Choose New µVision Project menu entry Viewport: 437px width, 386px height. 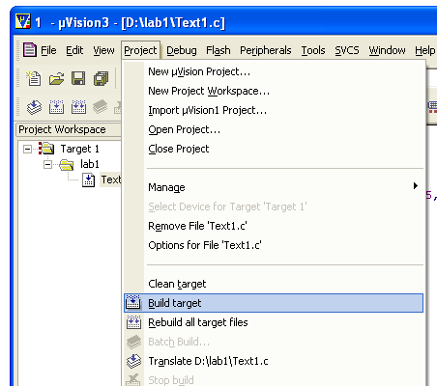tap(274, 71)
